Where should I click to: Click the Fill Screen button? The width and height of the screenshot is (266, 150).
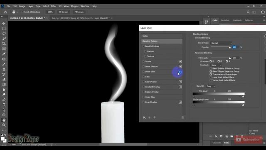click(79, 12)
